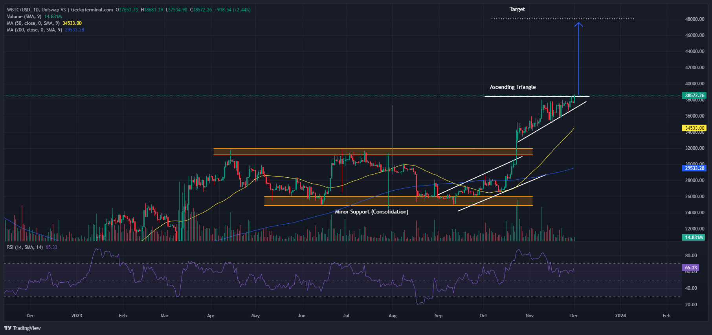The height and width of the screenshot is (335, 712).
Task: Click the 40000.00 price axis label
Action: tap(695, 84)
